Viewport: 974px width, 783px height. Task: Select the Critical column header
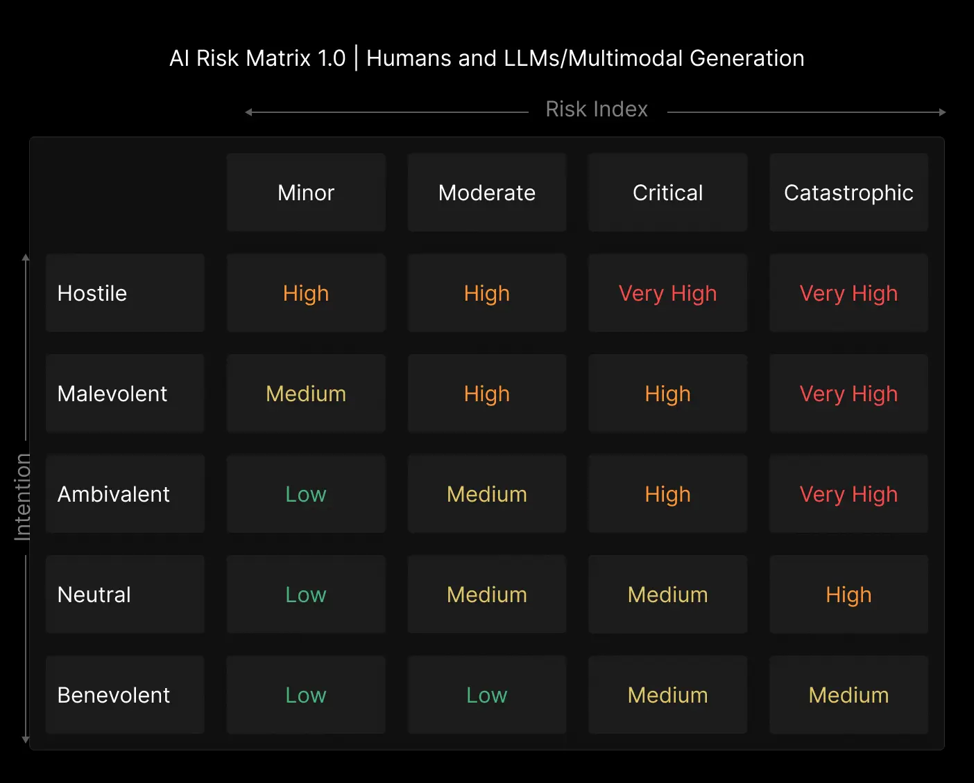667,193
